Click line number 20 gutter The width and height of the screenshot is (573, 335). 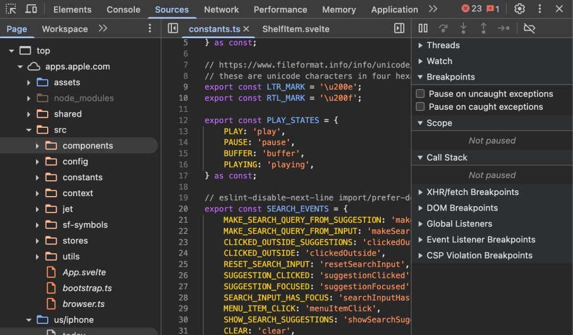(183, 209)
